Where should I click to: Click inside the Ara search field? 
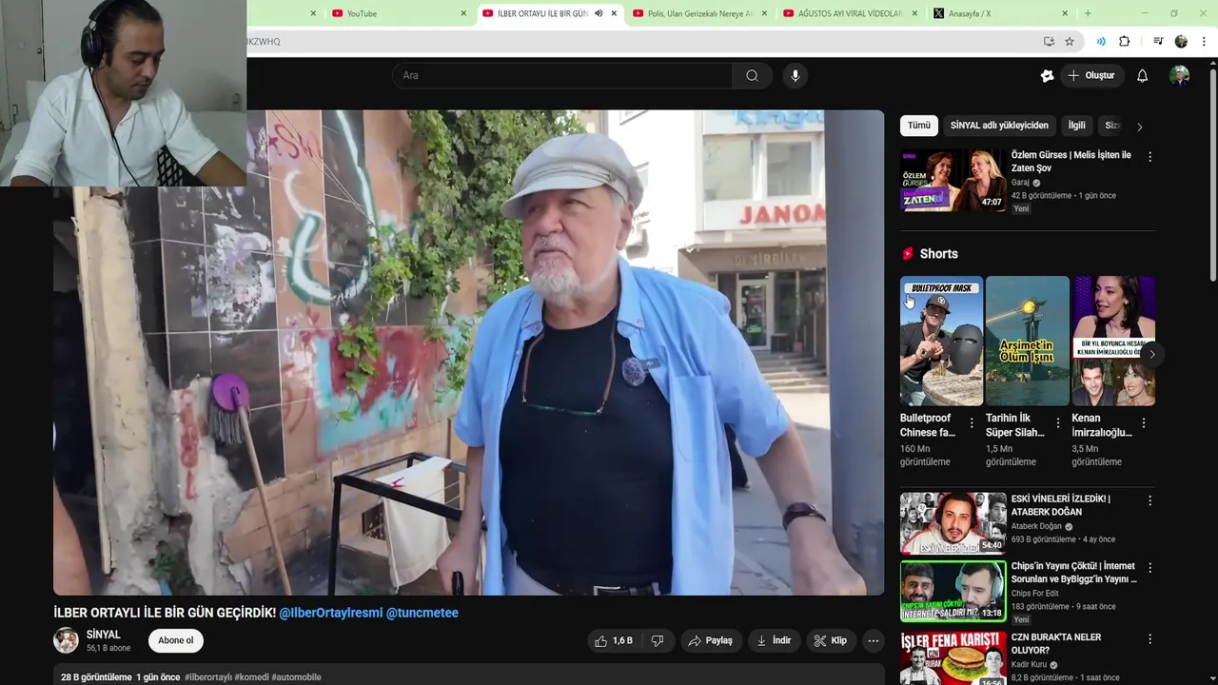click(x=561, y=75)
